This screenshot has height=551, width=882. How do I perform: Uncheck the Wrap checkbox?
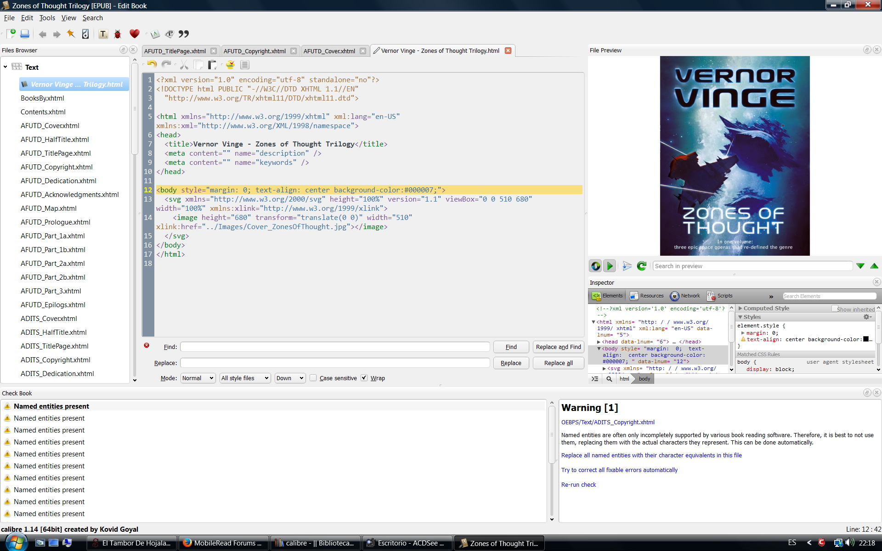click(x=364, y=378)
